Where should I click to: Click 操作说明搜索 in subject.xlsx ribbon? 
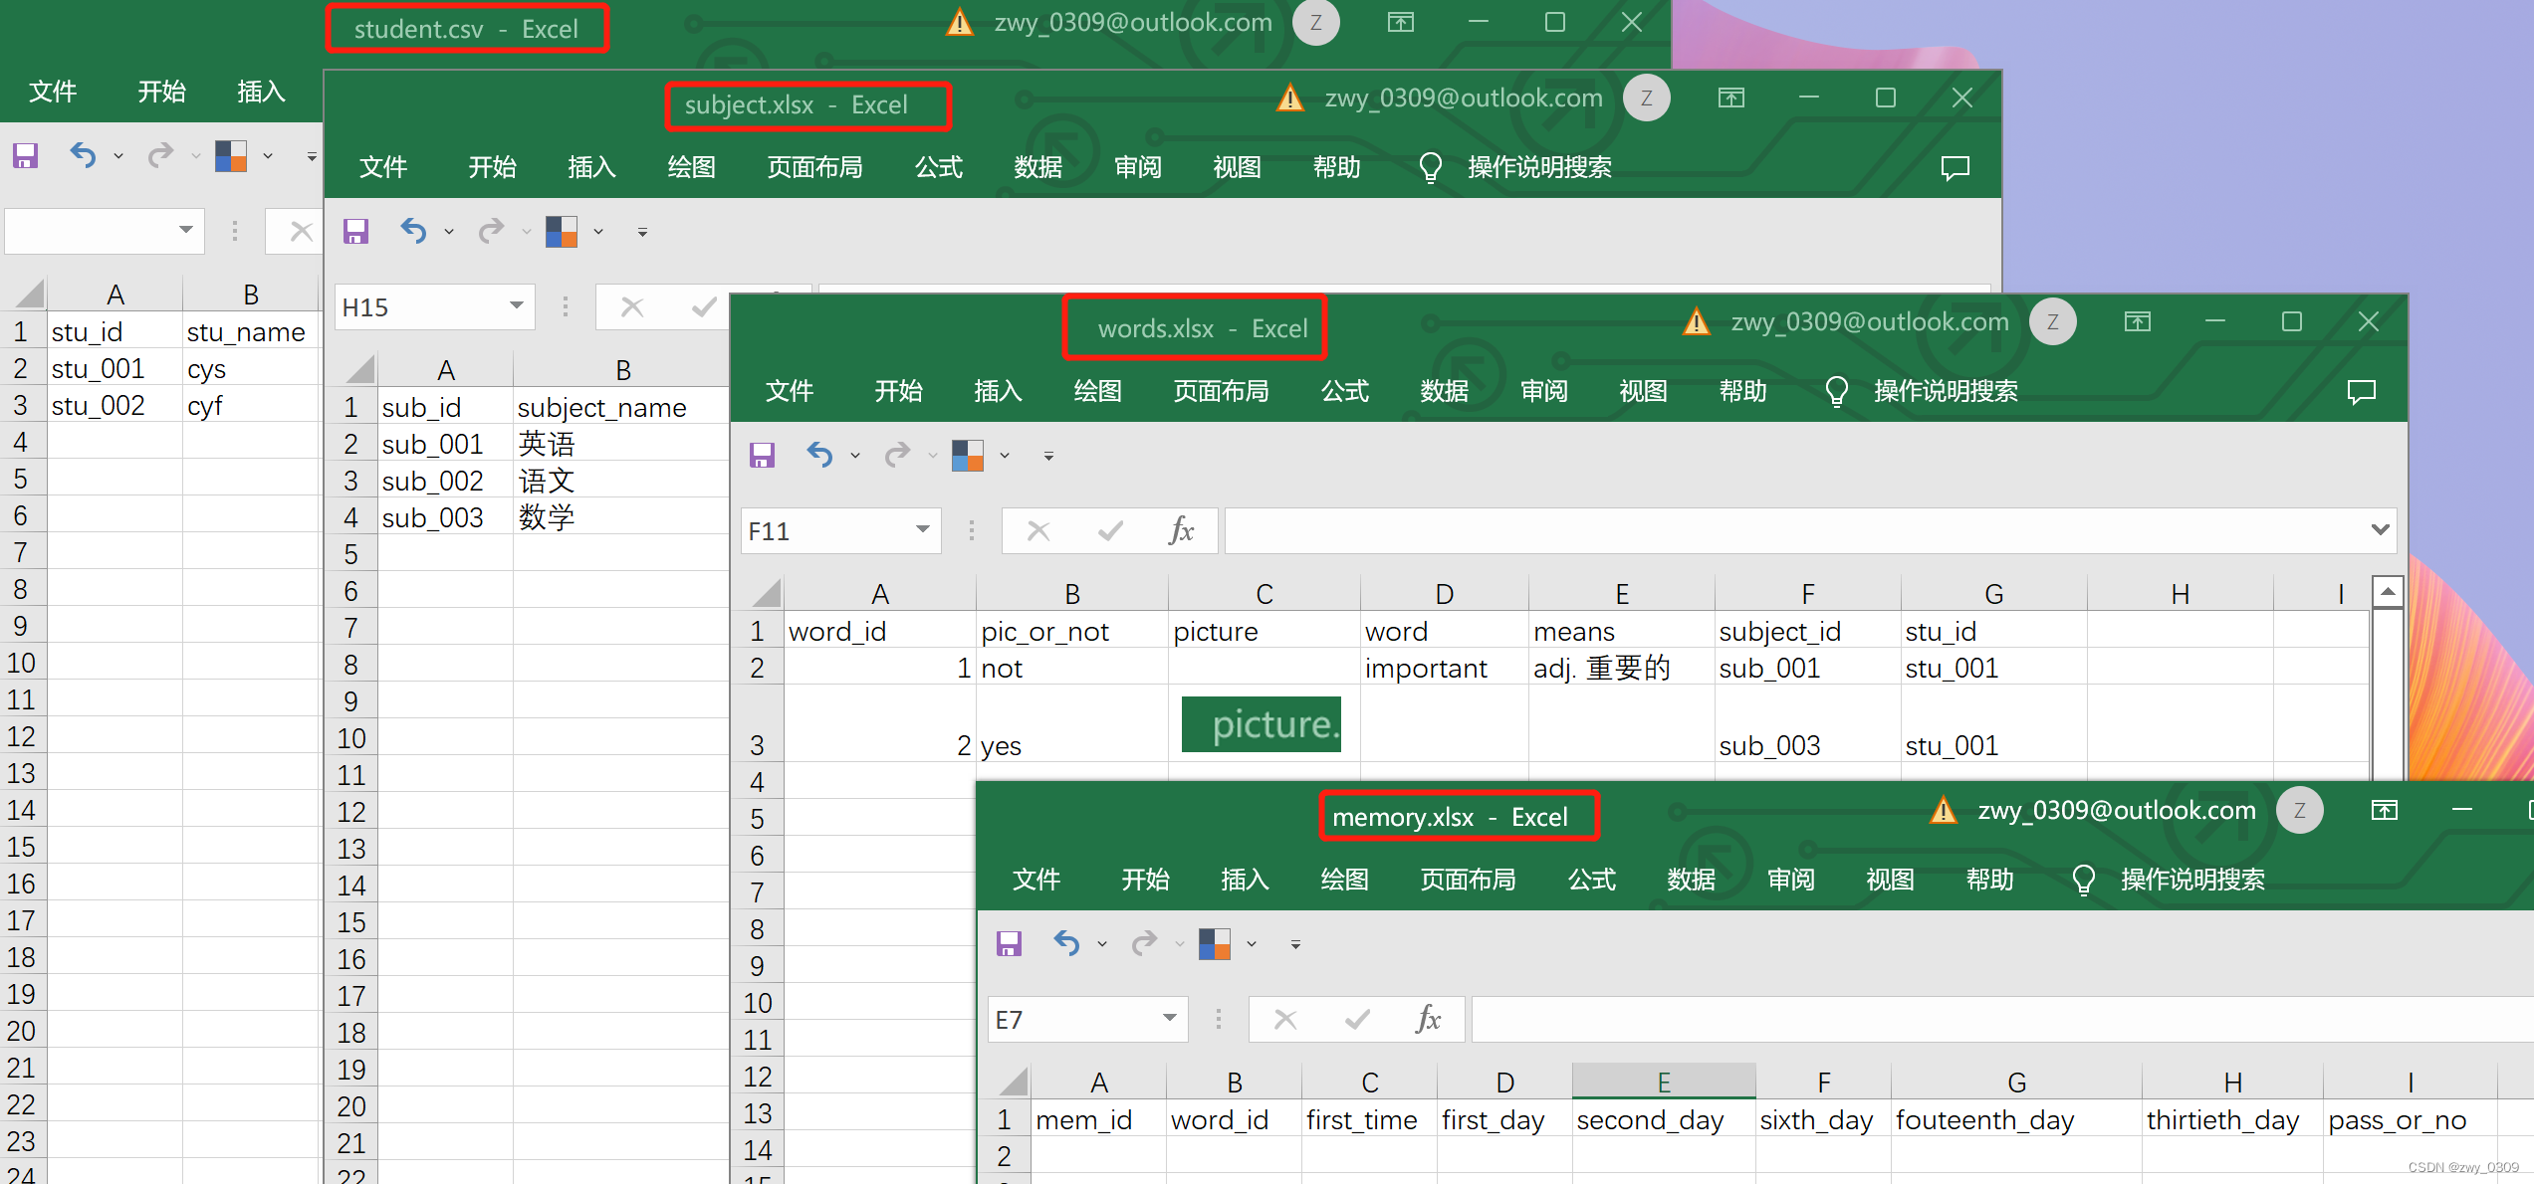(1539, 167)
